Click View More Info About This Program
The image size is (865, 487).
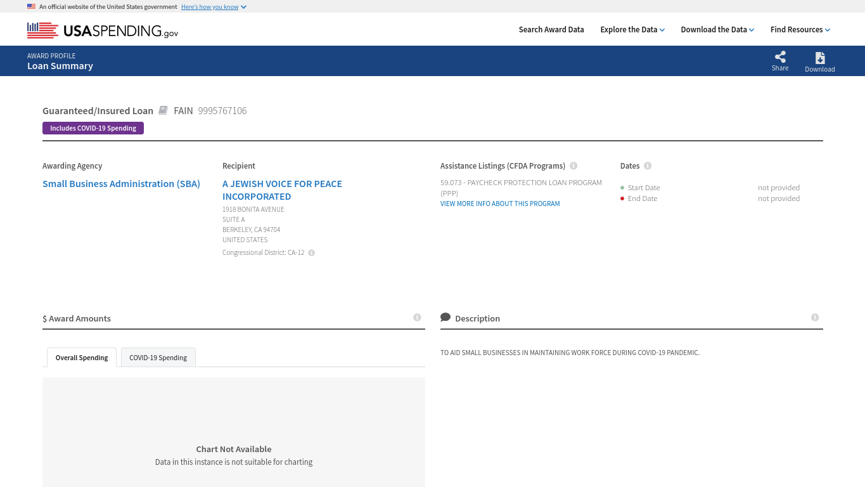[x=500, y=204]
